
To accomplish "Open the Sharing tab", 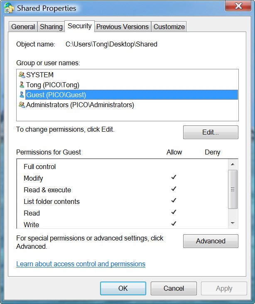I will point(51,27).
